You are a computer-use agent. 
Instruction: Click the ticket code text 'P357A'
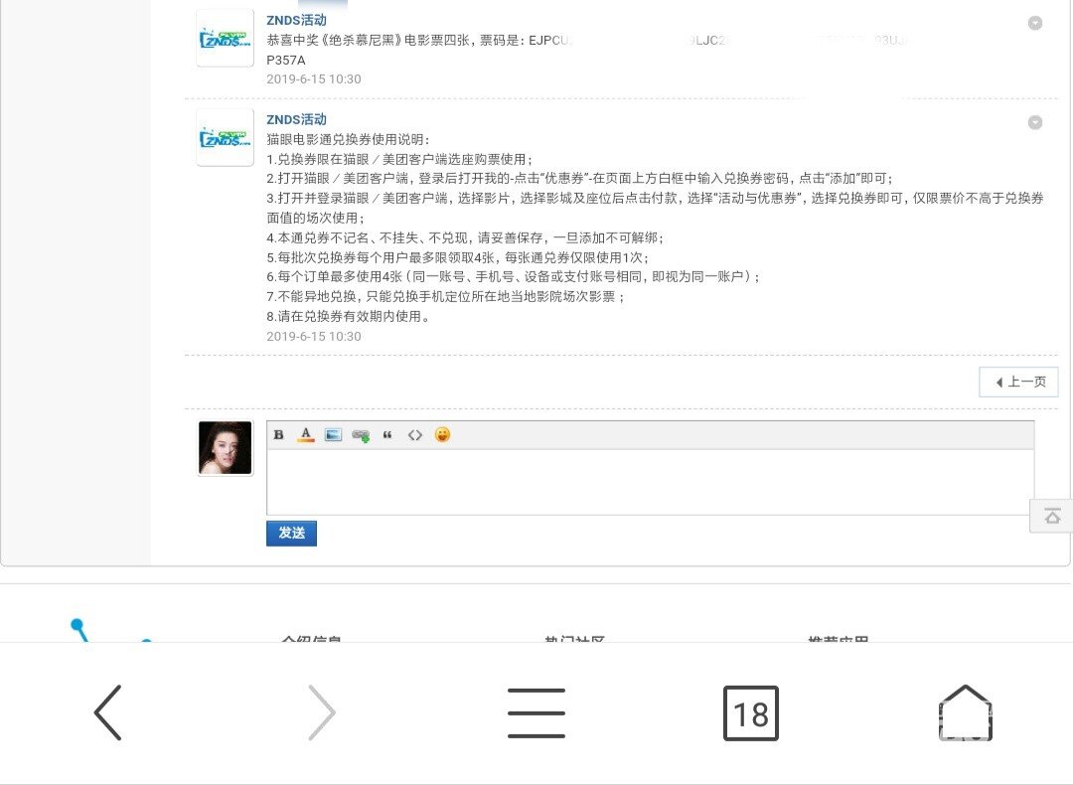(286, 61)
